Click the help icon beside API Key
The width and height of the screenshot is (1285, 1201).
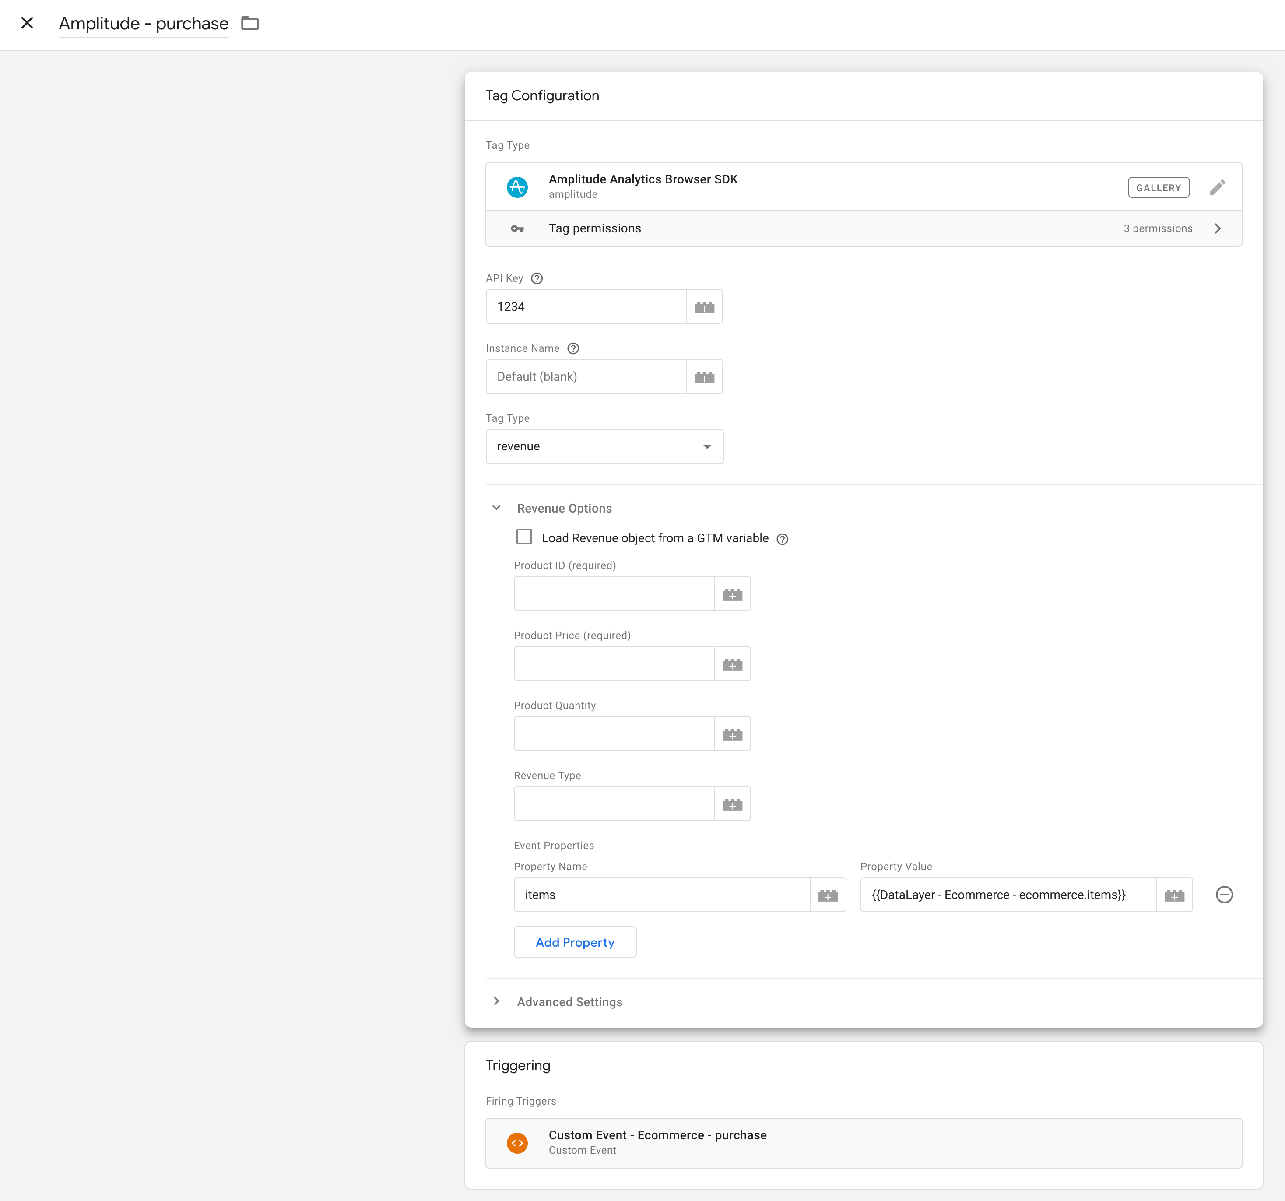(537, 279)
